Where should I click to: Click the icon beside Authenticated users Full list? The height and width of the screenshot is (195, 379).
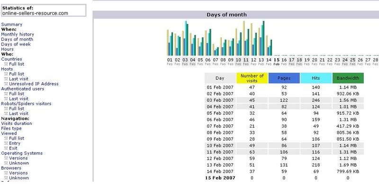[6, 94]
